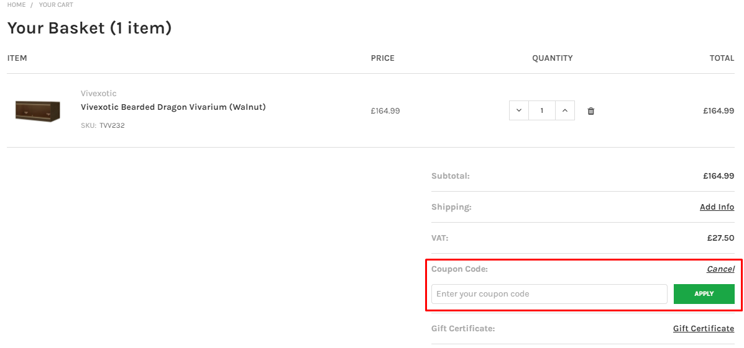Click the Gift Certificate: label
The height and width of the screenshot is (348, 744).
click(463, 329)
